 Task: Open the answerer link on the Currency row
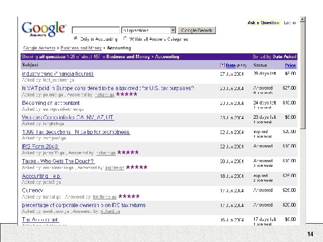pos(105,197)
